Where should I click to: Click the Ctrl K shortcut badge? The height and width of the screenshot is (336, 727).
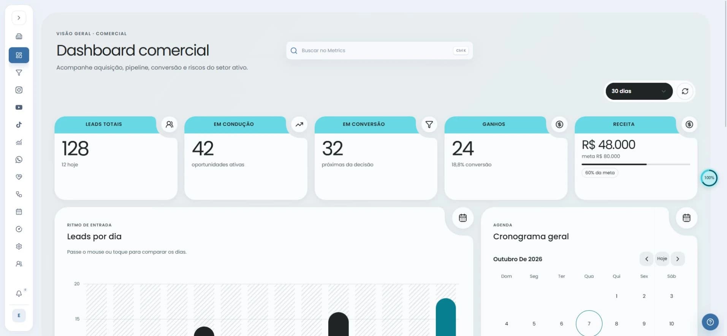pyautogui.click(x=461, y=50)
